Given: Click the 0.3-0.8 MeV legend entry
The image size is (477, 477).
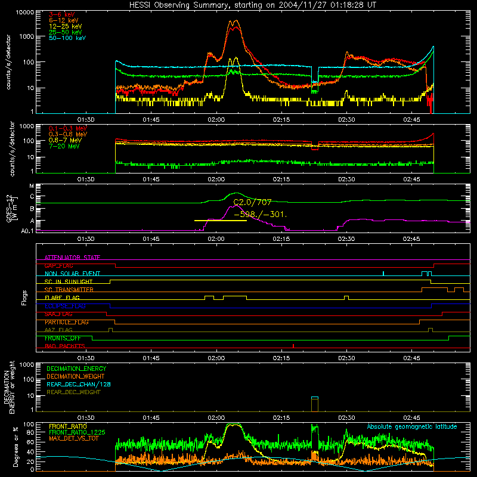Looking at the screenshot, I should pos(68,134).
